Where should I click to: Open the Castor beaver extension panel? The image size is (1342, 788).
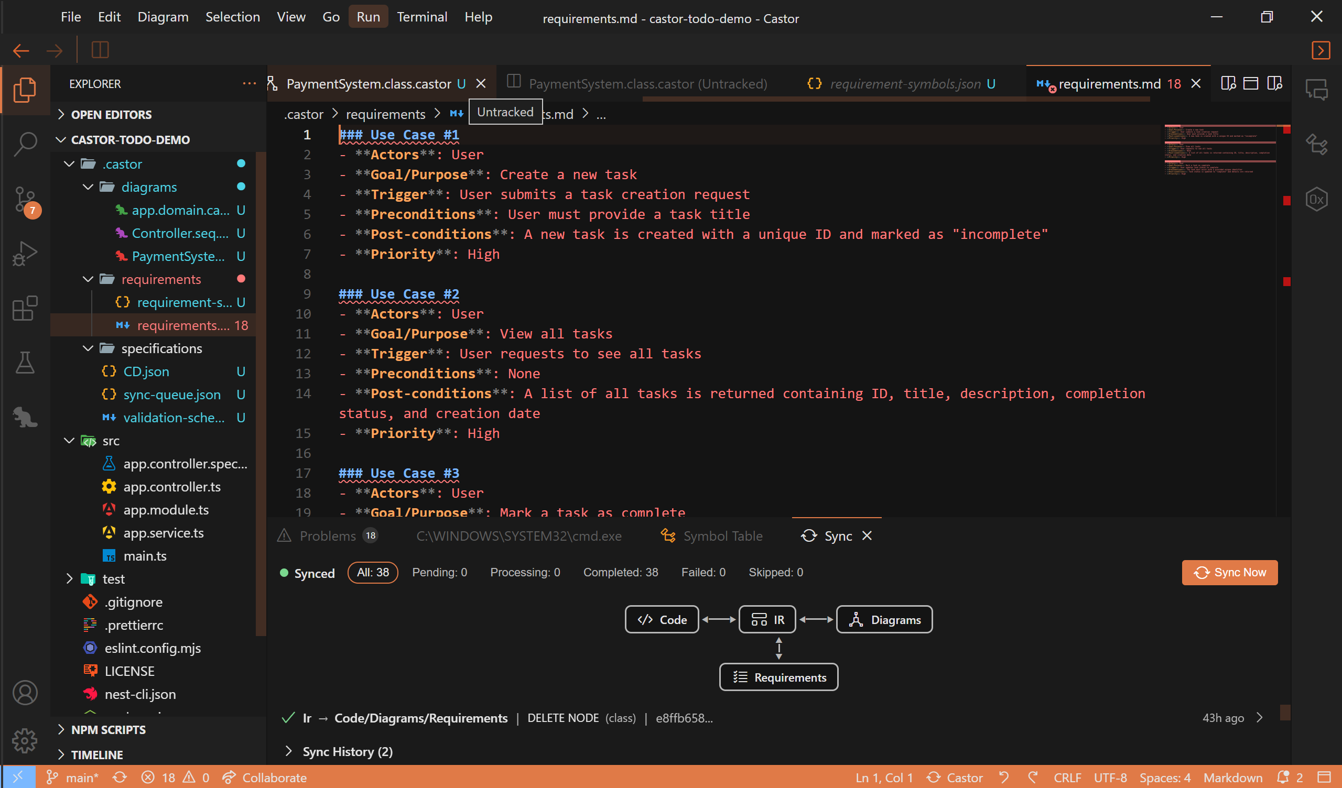point(25,417)
